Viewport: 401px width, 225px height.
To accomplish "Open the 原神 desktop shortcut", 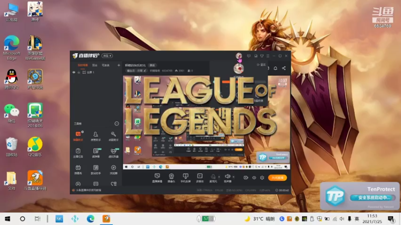I will (35, 11).
